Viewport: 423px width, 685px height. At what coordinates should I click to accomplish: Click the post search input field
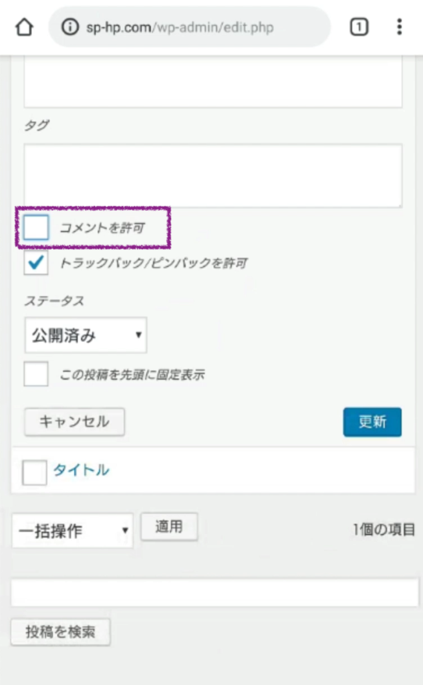point(215,593)
